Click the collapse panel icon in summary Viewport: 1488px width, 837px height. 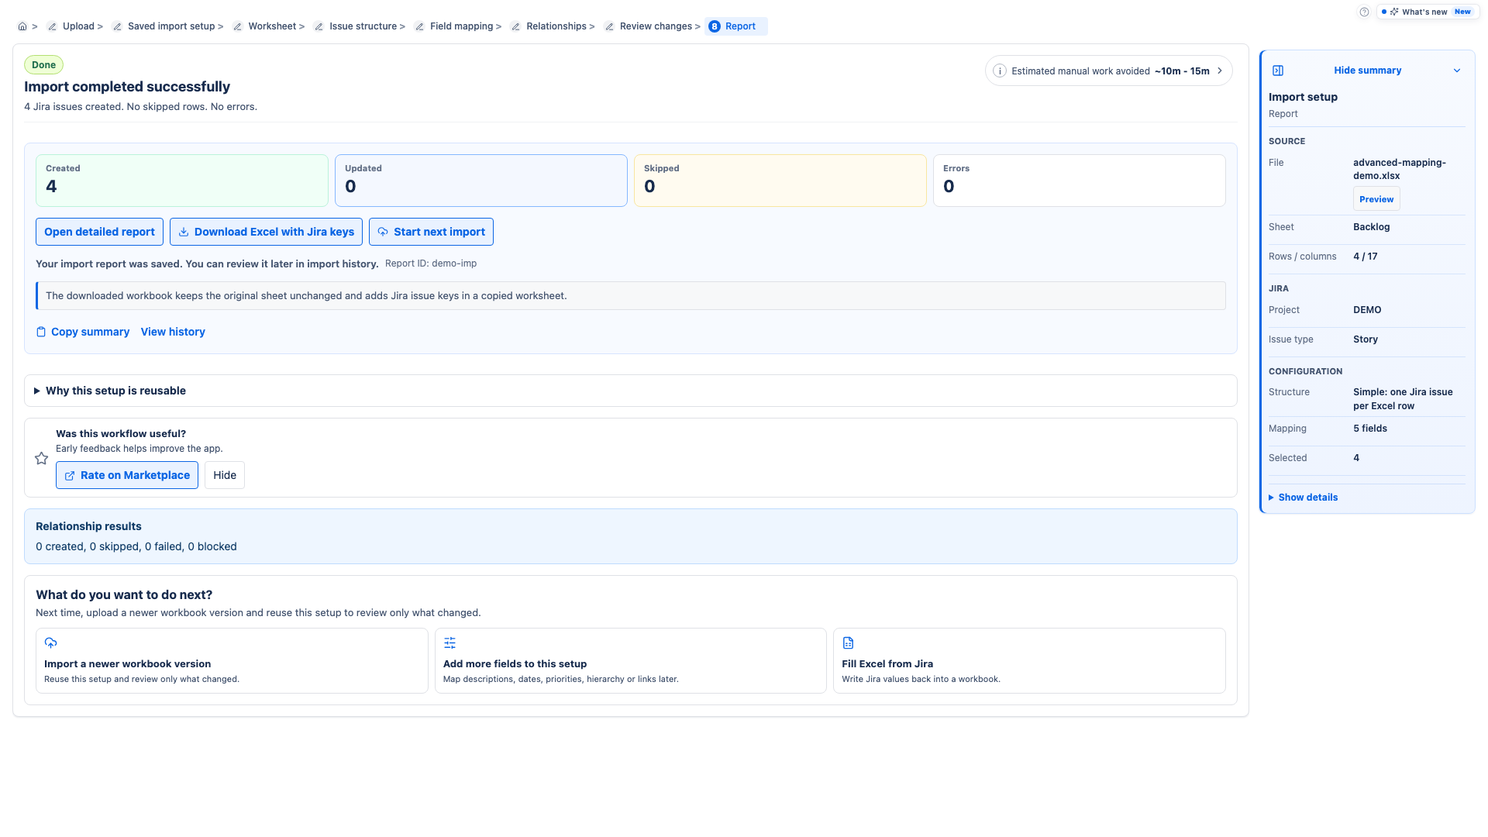pyautogui.click(x=1278, y=71)
